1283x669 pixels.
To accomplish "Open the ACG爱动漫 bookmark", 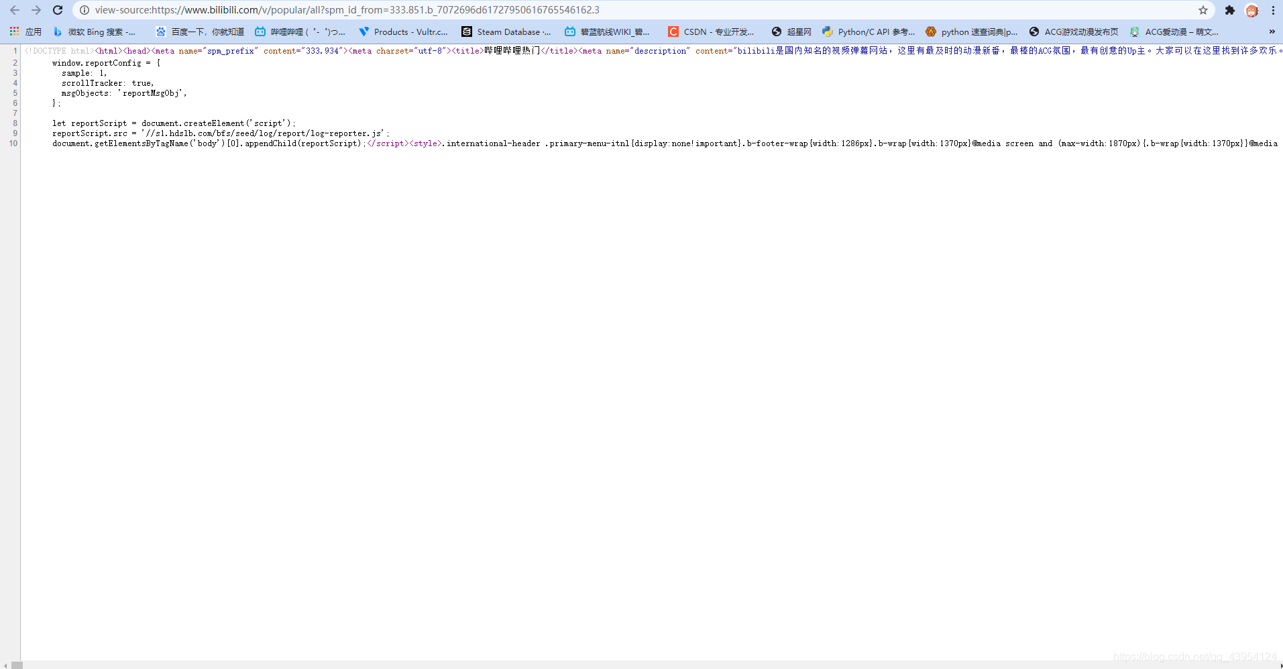I will point(1174,32).
